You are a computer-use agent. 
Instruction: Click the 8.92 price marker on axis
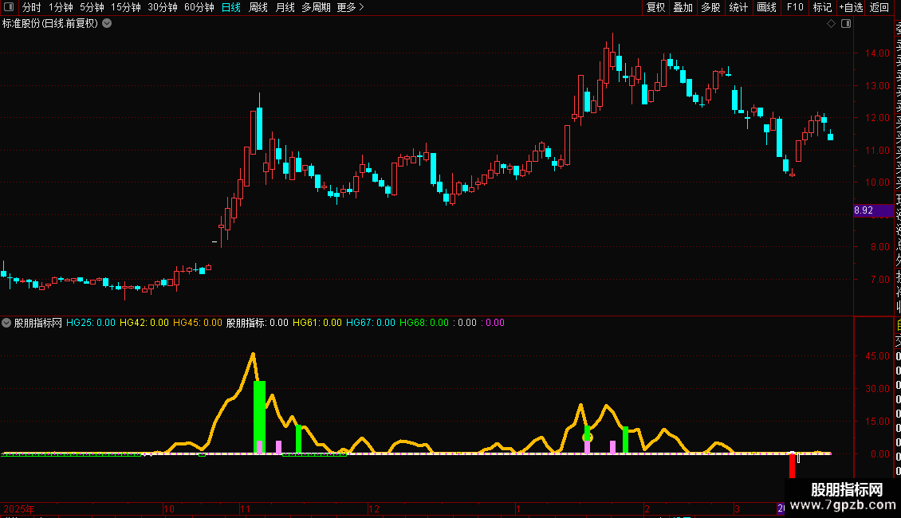coord(873,210)
